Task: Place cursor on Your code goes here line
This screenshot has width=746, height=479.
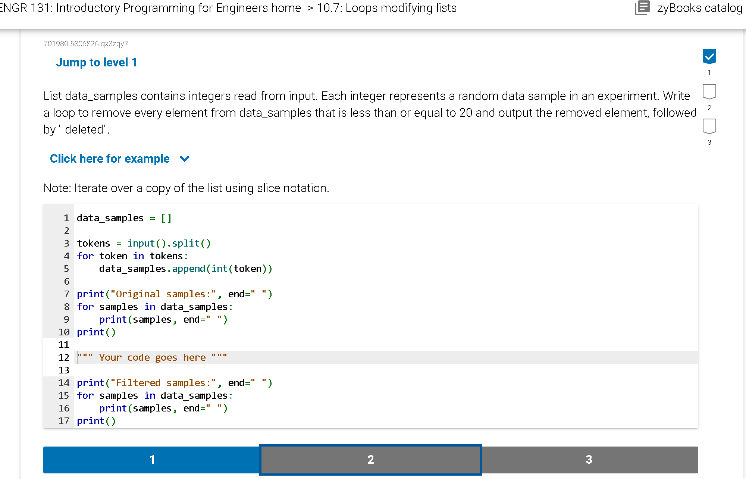Action: point(386,357)
